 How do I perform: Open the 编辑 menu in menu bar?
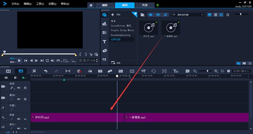[27, 4]
